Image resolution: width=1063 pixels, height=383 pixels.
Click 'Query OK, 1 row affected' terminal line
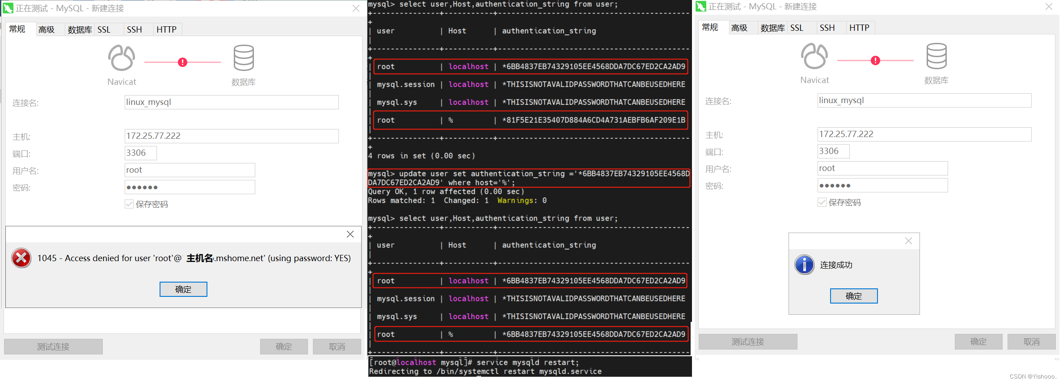click(x=446, y=191)
